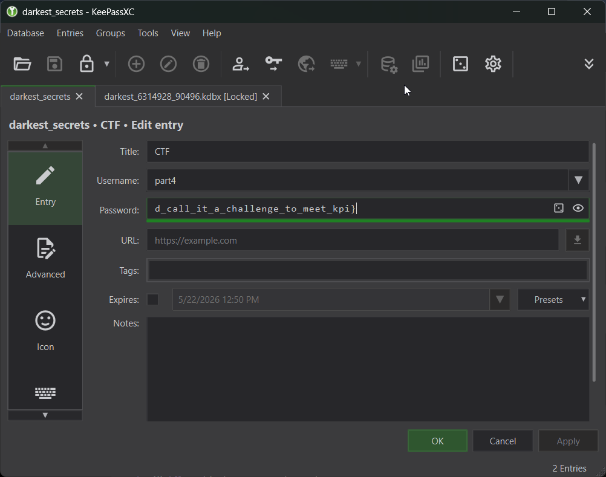Viewport: 606px width, 477px height.
Task: Click the expiry date field
Action: click(x=331, y=300)
